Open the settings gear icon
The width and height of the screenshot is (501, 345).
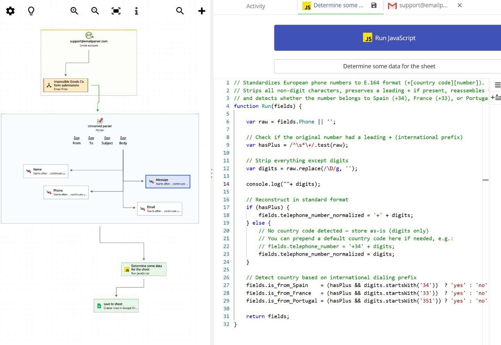(10, 11)
